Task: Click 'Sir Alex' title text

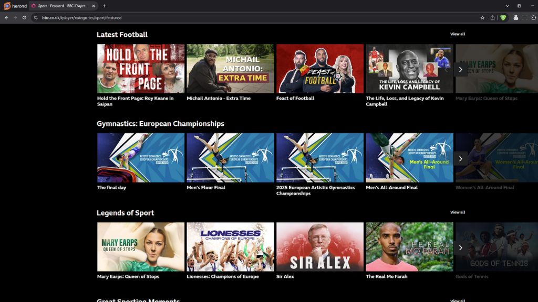Action: pyautogui.click(x=285, y=277)
